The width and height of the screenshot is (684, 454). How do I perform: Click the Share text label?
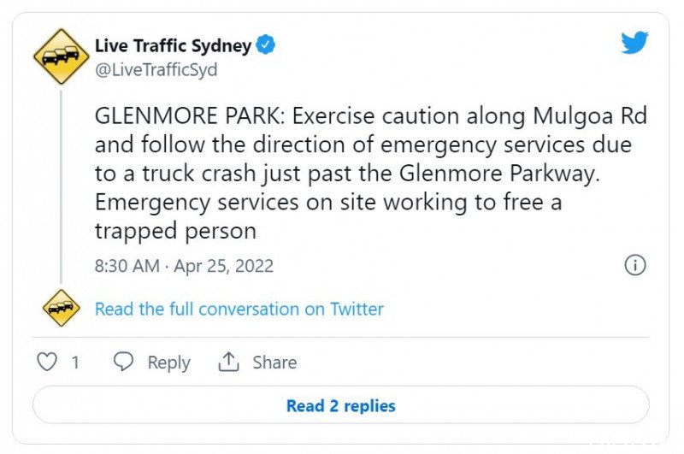click(274, 363)
